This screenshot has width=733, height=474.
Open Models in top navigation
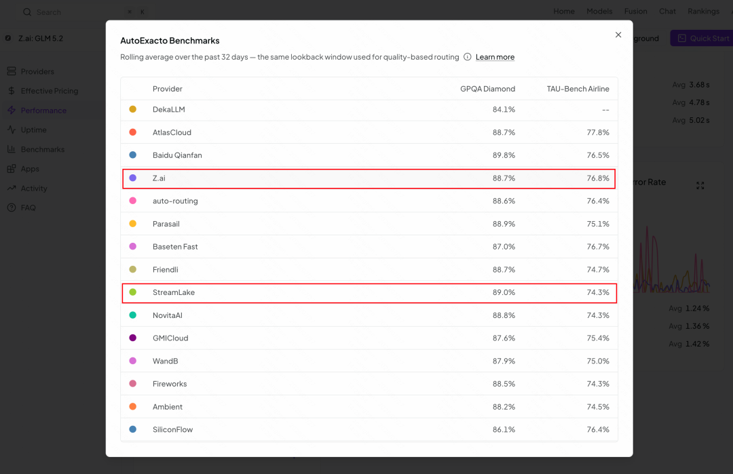(x=599, y=12)
